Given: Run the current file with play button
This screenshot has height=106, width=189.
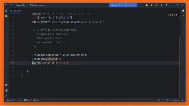Looking at the screenshot, I should point(126,5).
